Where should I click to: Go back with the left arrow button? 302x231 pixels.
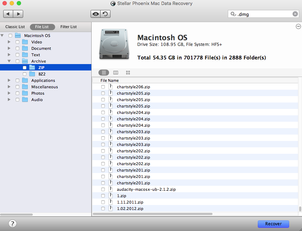pos(8,14)
